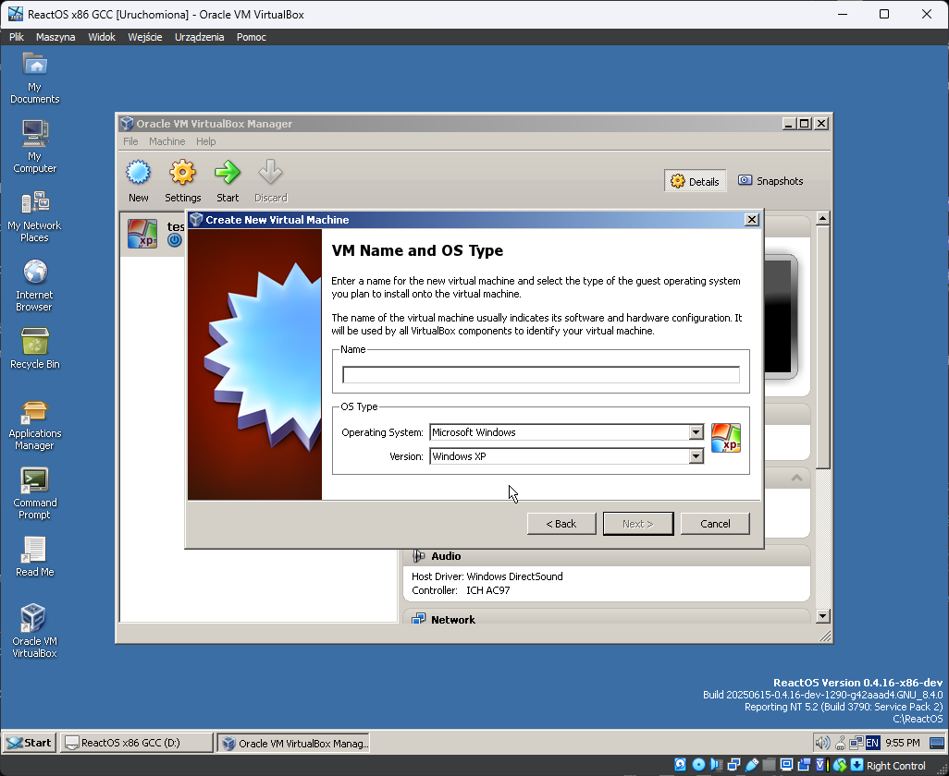Click the EN language indicator in tray

tap(872, 743)
